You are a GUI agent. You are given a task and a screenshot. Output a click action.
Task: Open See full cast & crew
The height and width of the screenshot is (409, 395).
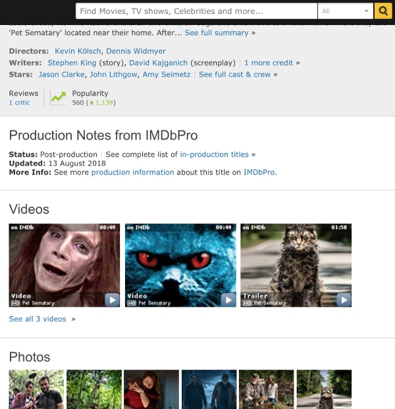(x=234, y=74)
